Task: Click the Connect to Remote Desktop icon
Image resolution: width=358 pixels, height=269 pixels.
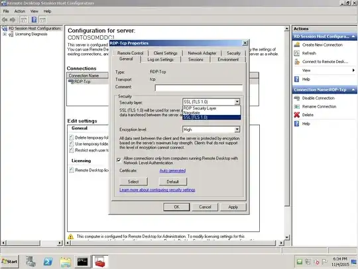Action: [297, 62]
